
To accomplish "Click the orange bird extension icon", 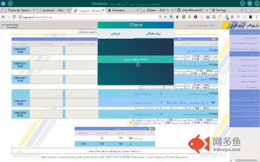I will click(x=220, y=17).
